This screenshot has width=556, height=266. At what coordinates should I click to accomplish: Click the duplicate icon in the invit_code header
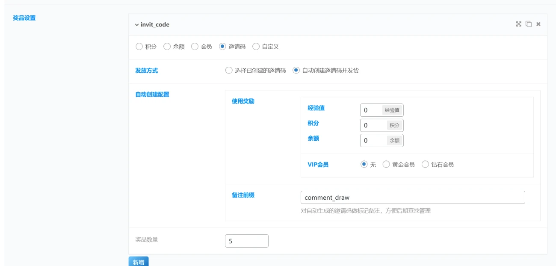click(x=528, y=24)
